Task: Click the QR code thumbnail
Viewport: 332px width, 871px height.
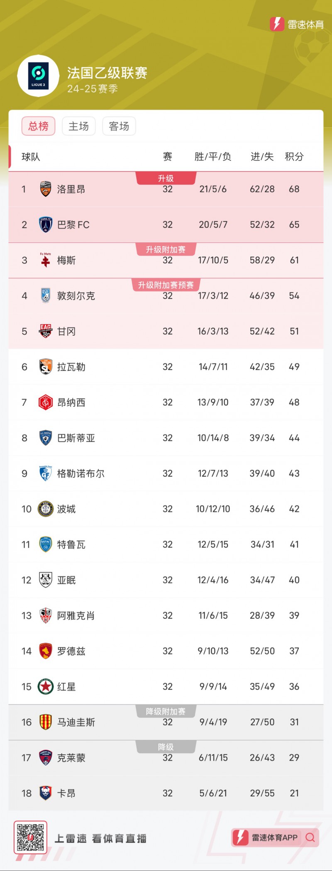Action: [30, 837]
